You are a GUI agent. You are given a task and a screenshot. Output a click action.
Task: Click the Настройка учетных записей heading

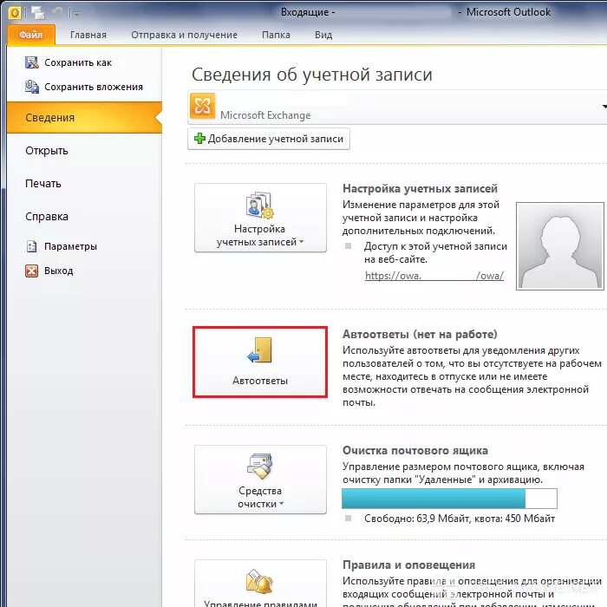pos(420,188)
